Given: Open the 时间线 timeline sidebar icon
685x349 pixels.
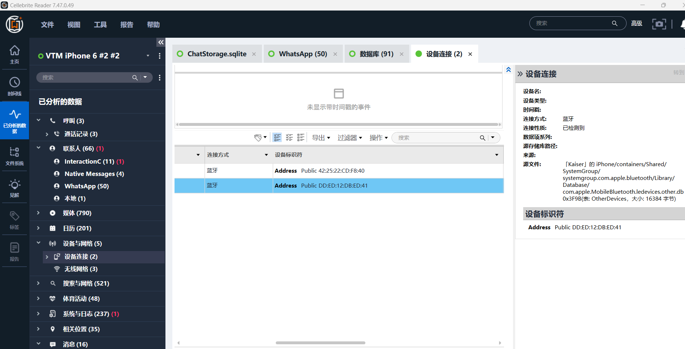Looking at the screenshot, I should pyautogui.click(x=15, y=86).
